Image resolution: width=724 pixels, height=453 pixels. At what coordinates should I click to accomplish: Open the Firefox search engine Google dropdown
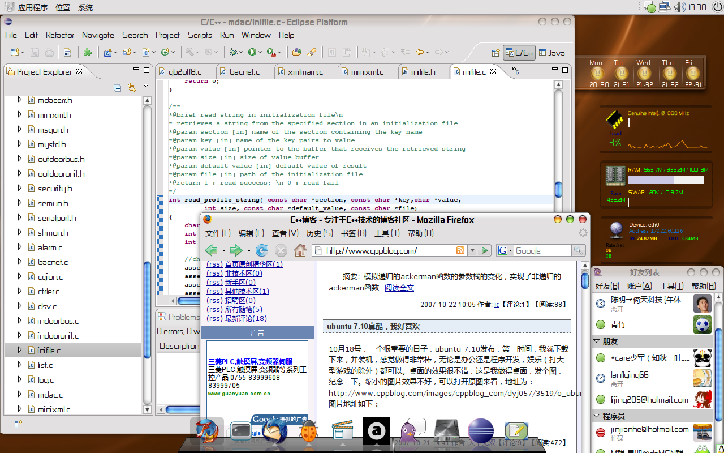[505, 250]
